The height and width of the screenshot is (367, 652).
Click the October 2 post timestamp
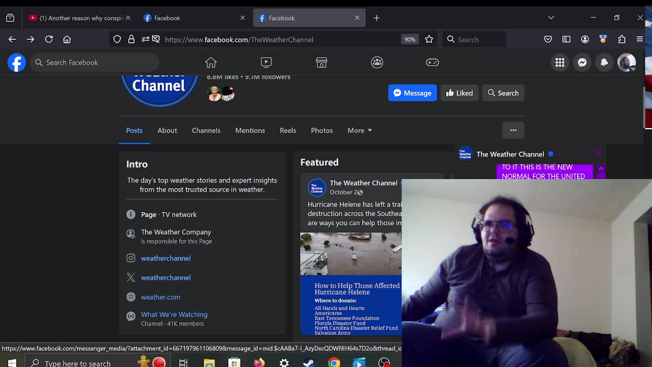342,192
